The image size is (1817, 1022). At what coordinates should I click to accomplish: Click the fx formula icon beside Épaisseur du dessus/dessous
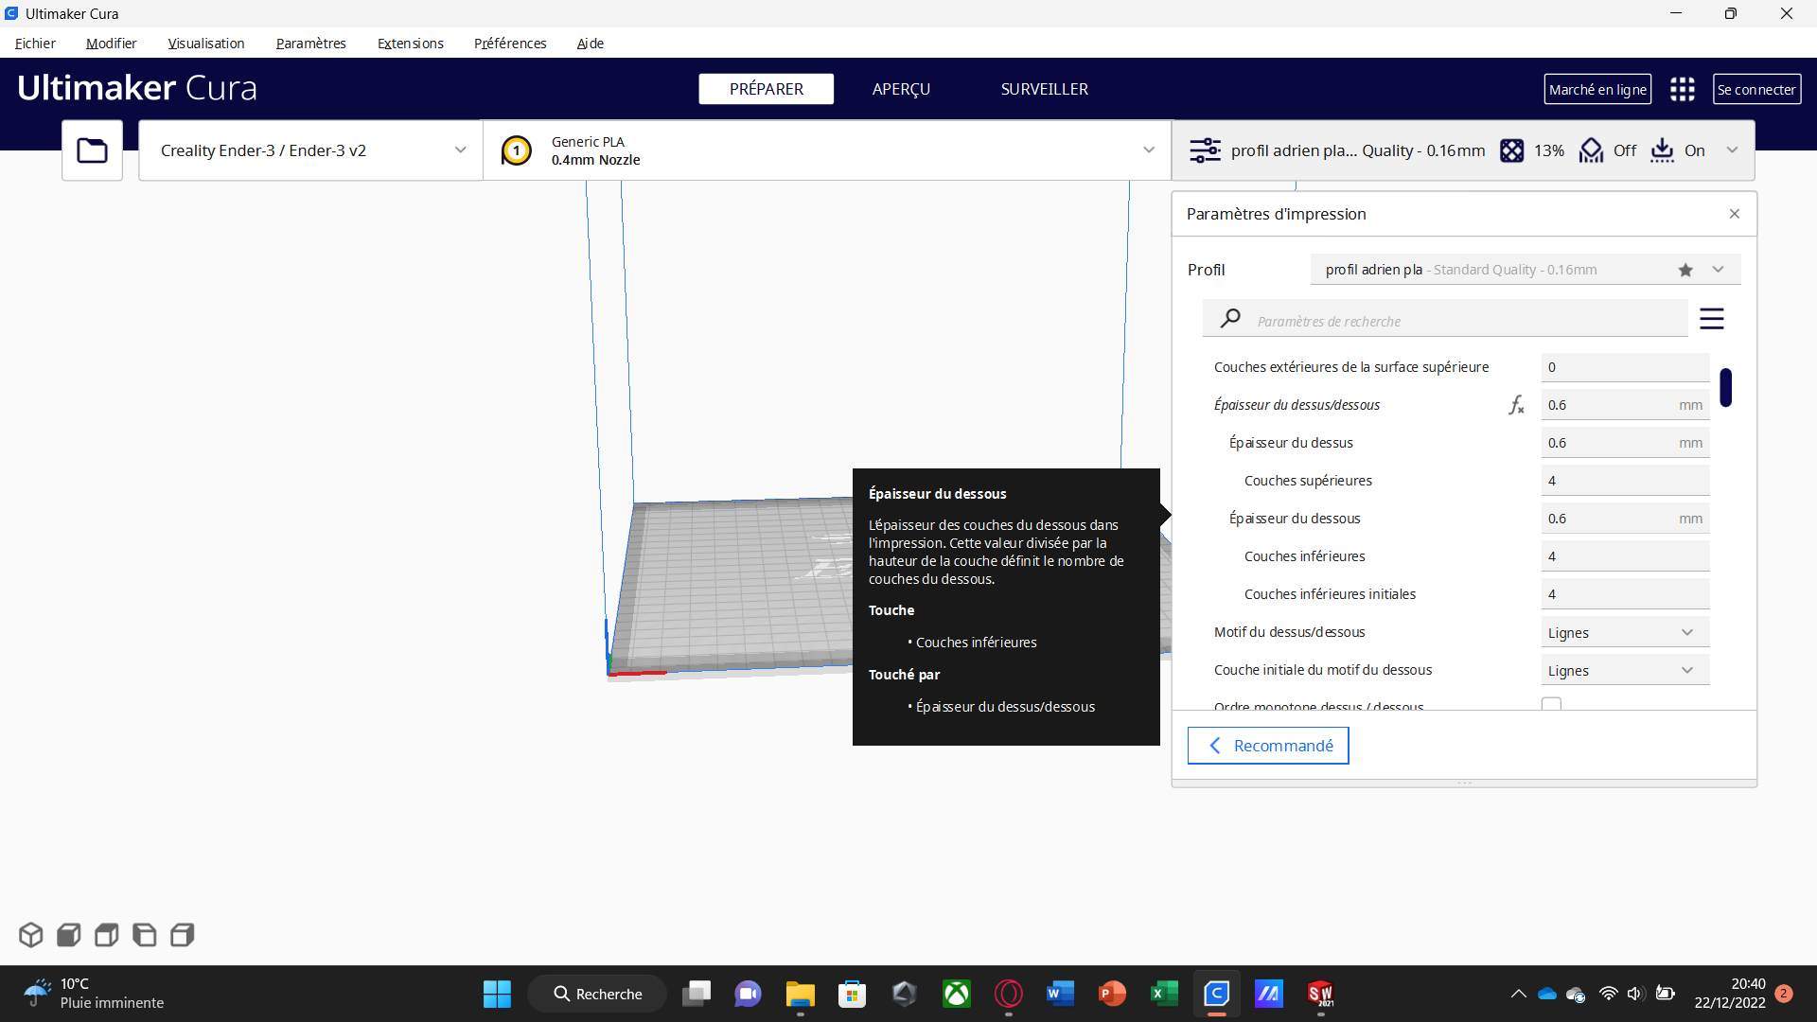pyautogui.click(x=1516, y=405)
